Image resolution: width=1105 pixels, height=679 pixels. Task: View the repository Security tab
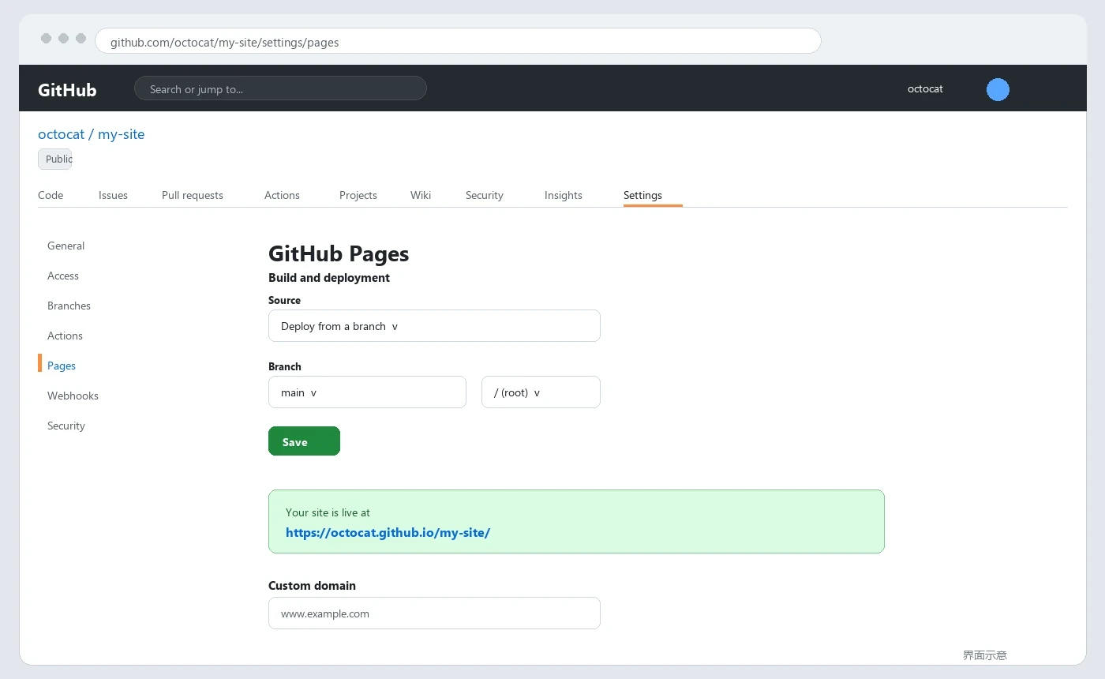pyautogui.click(x=485, y=195)
